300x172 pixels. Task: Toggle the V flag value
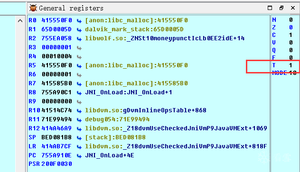pos(291,42)
